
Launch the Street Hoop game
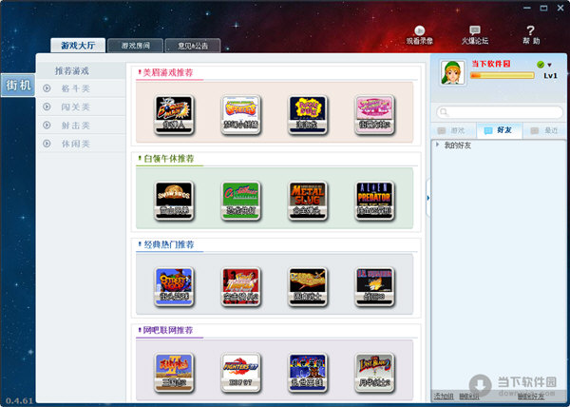click(174, 286)
